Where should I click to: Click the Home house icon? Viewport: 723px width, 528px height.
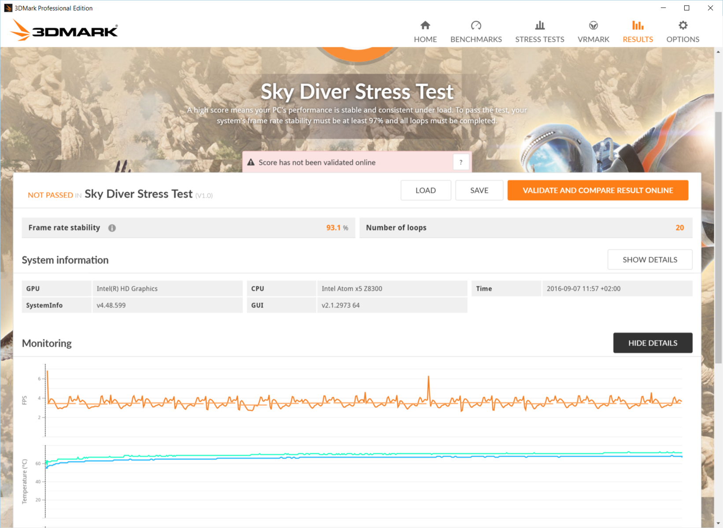425,25
